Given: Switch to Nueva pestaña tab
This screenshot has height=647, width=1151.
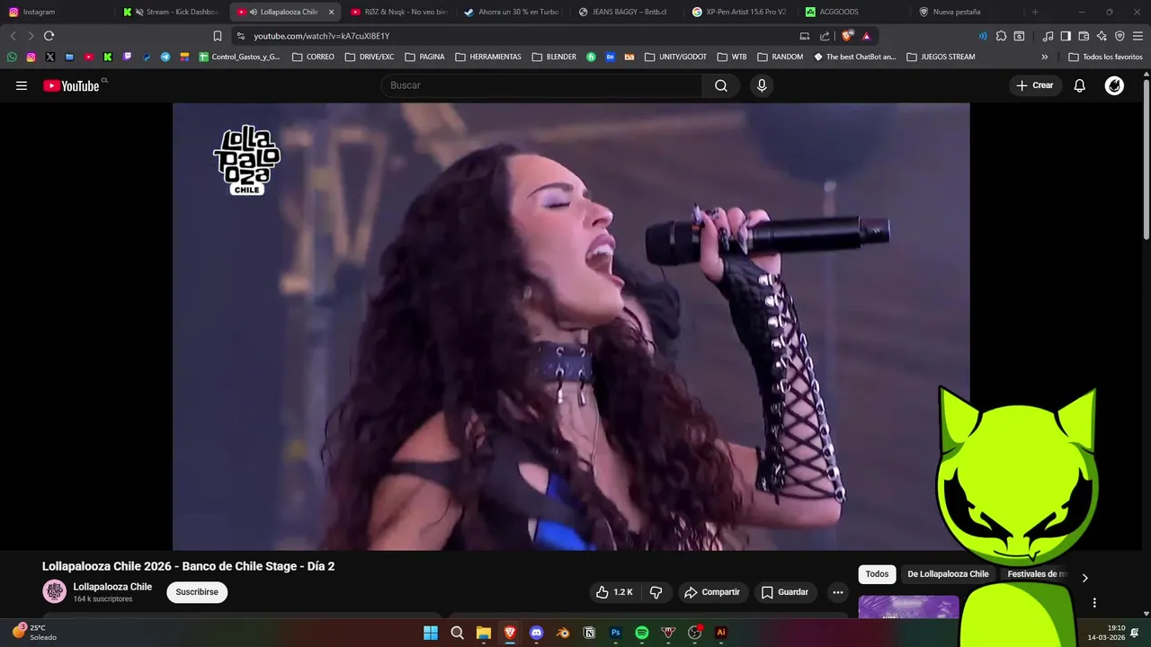Looking at the screenshot, I should click(968, 12).
